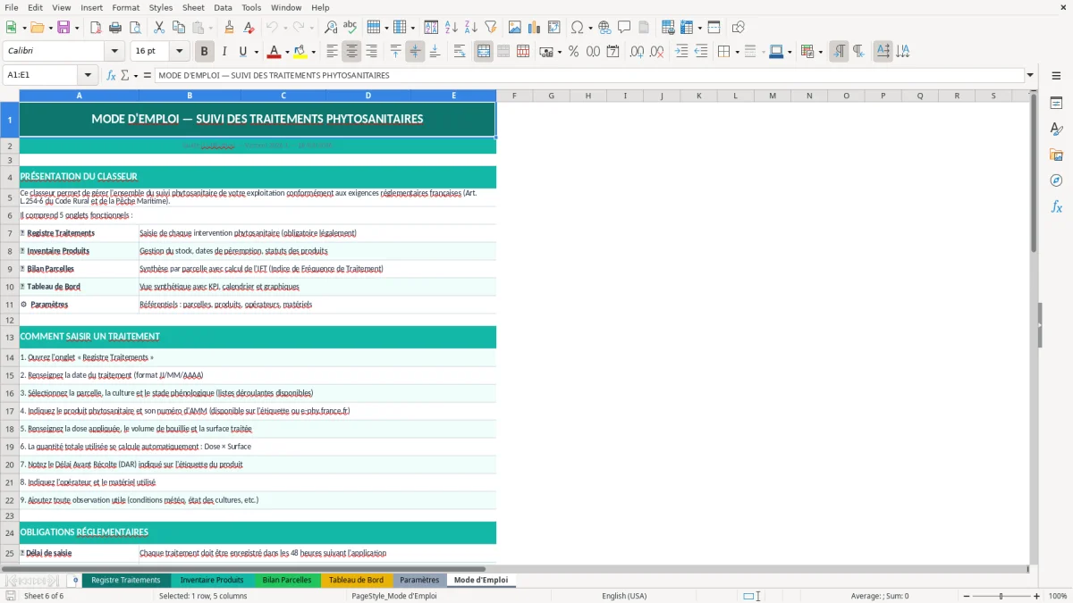Open the Font Name dropdown list
Image resolution: width=1073 pixels, height=603 pixels.
[x=114, y=52]
